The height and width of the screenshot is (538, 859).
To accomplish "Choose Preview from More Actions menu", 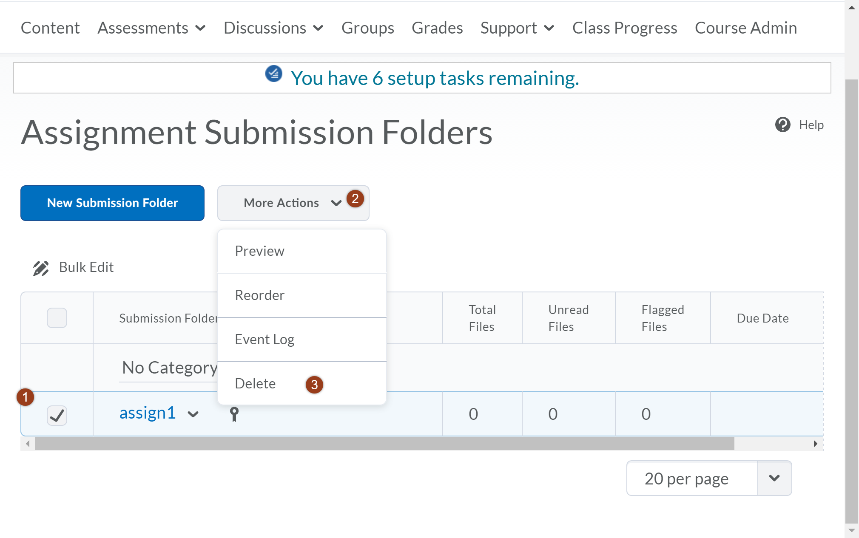I will [302, 251].
